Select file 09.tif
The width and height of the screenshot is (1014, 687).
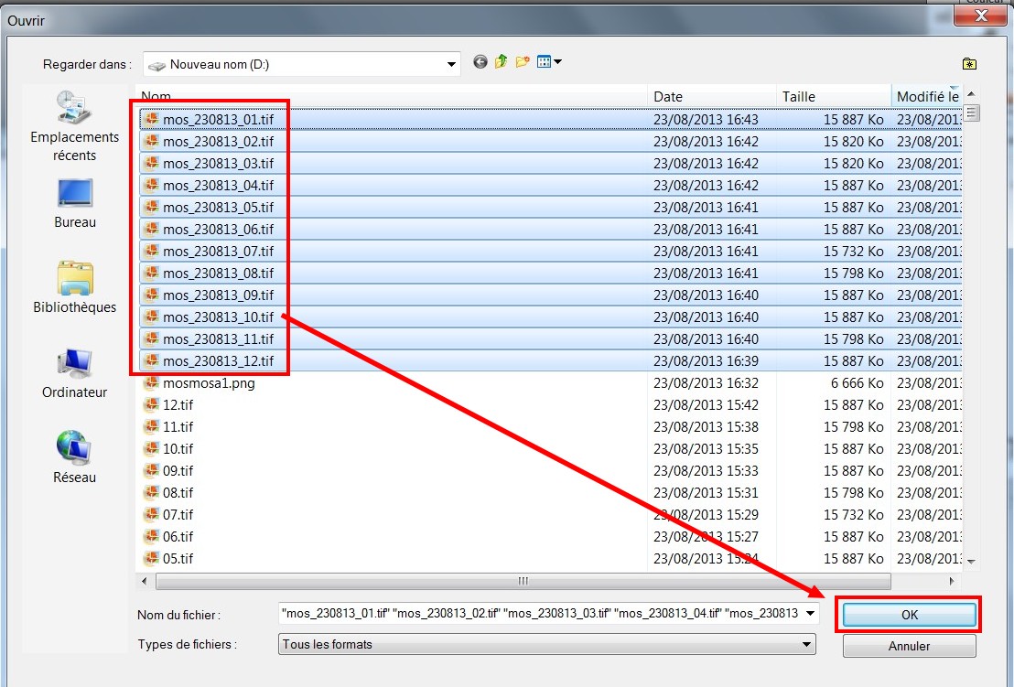point(178,471)
